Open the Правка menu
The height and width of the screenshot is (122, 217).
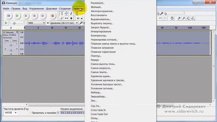[16, 8]
